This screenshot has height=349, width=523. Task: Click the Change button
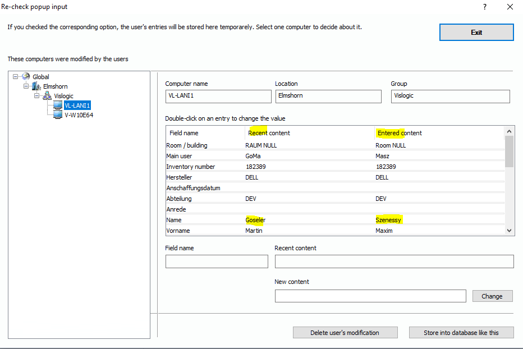(x=492, y=296)
